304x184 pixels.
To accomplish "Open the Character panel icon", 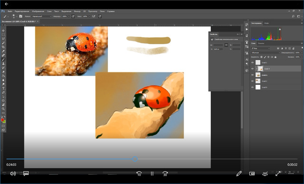I will (247, 59).
